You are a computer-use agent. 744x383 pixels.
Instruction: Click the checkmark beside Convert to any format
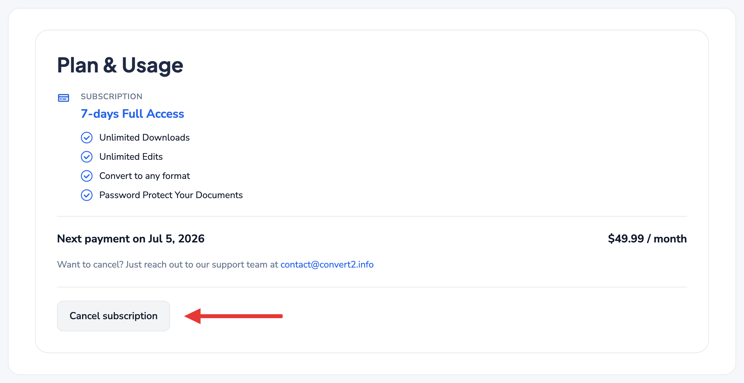click(x=87, y=176)
